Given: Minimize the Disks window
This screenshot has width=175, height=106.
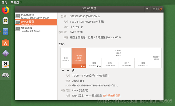Looking at the screenshot, I should [154, 9].
